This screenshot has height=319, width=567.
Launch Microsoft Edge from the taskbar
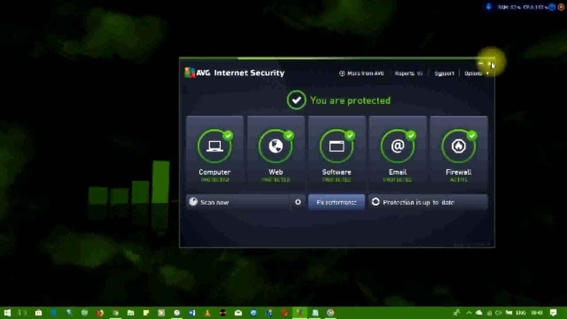tap(54, 313)
